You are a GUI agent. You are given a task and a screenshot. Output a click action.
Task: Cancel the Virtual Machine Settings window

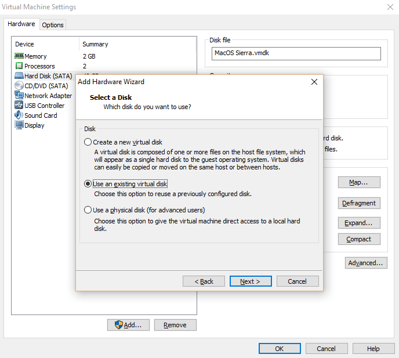click(327, 348)
